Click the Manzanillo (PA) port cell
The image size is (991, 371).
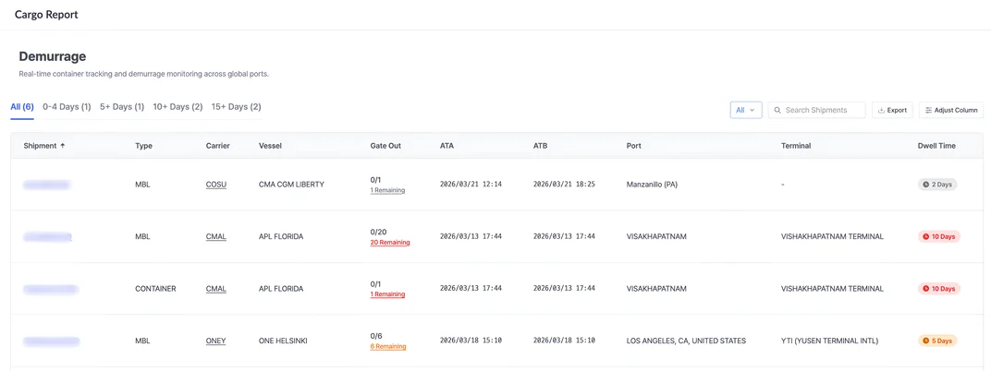[654, 185]
